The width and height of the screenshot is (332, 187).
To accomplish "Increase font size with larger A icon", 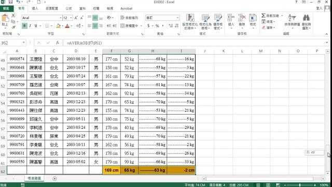I will tap(76, 18).
